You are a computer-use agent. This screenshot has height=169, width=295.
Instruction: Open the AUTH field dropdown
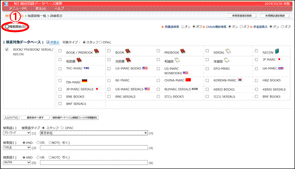point(17,162)
